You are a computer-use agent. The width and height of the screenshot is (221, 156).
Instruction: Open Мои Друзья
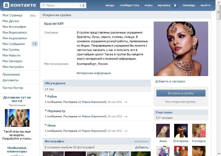11,21
